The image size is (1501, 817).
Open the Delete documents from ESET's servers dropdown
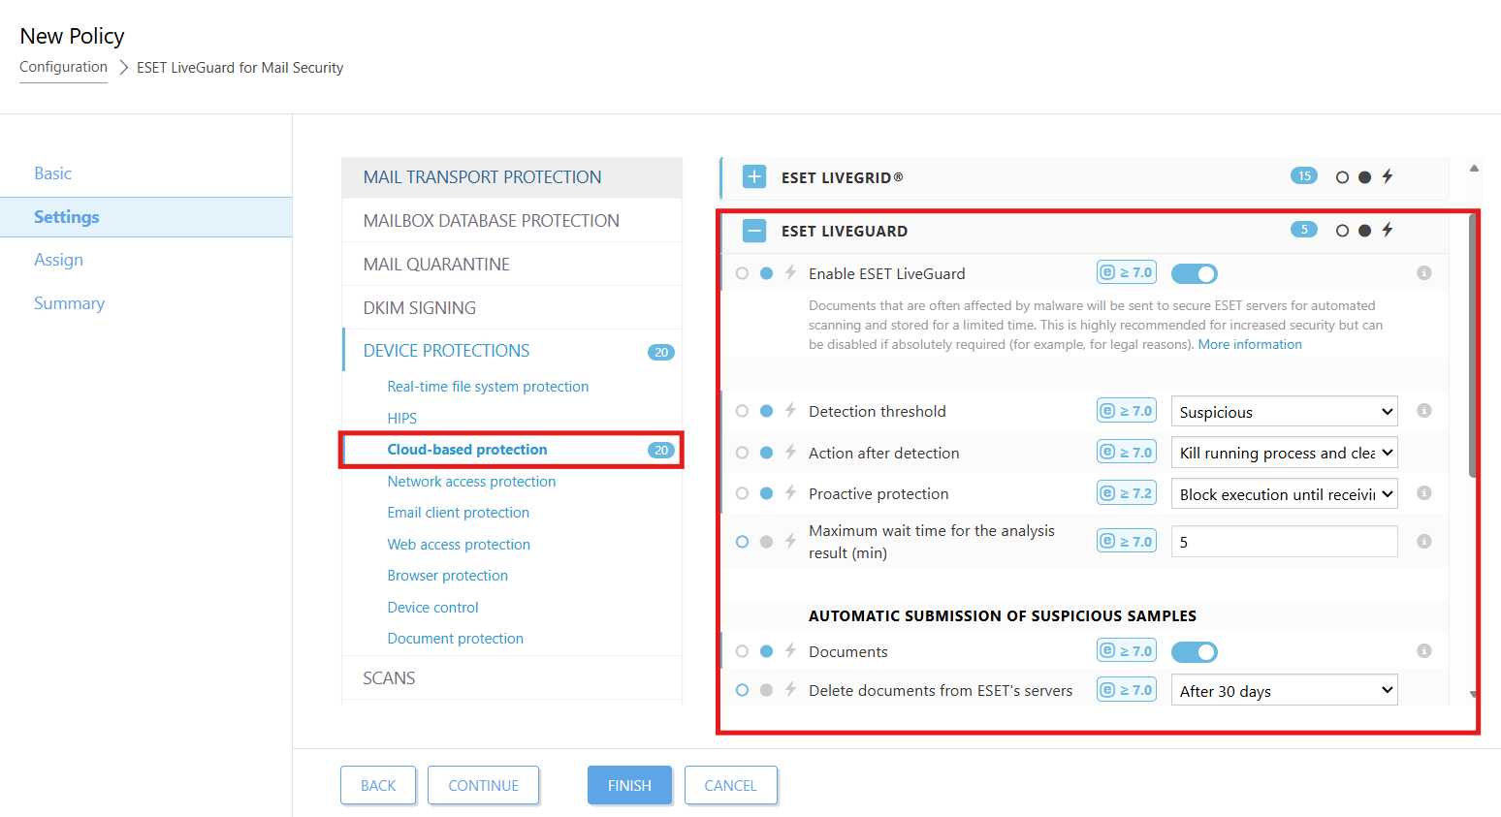tap(1284, 691)
